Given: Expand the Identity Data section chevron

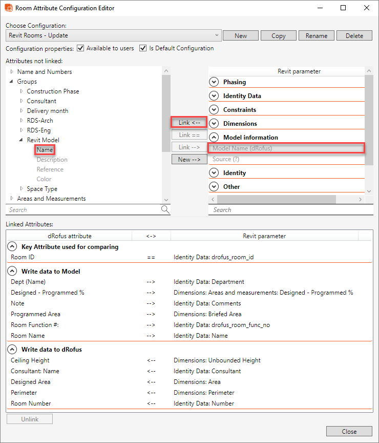Looking at the screenshot, I should (x=214, y=96).
